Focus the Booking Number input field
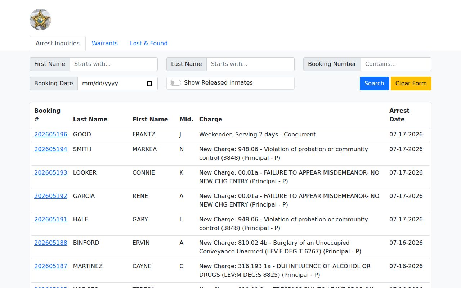Screen dimensions: 461x288 (396, 64)
